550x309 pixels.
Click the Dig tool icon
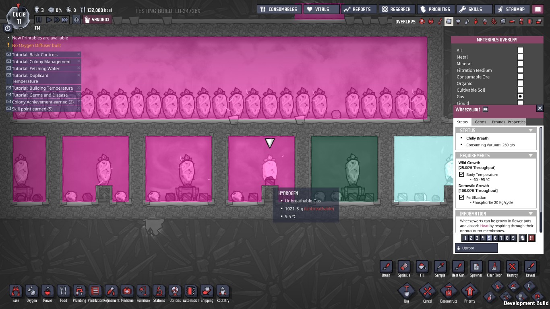click(x=406, y=291)
